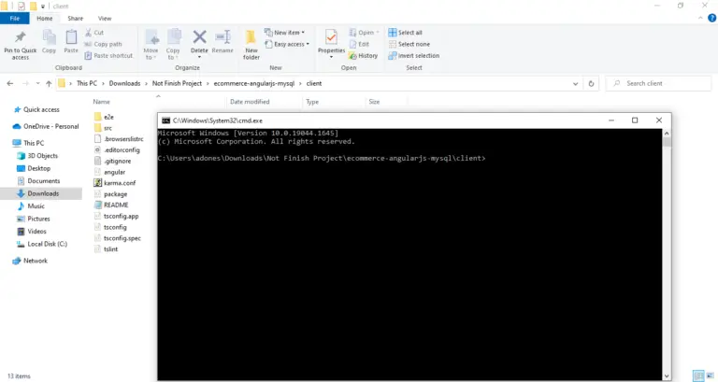Image resolution: width=718 pixels, height=382 pixels.
Task: Open the karma.conf file
Action: (x=114, y=183)
